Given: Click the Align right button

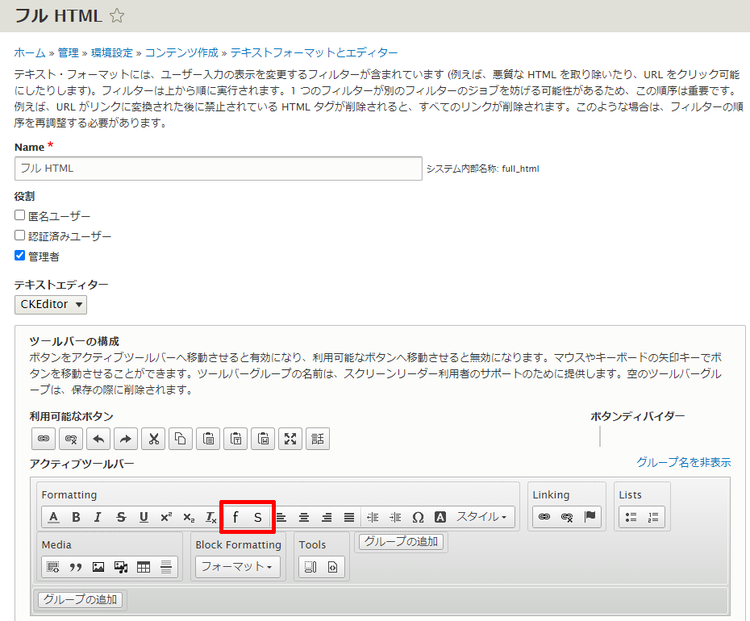Looking at the screenshot, I should [327, 517].
